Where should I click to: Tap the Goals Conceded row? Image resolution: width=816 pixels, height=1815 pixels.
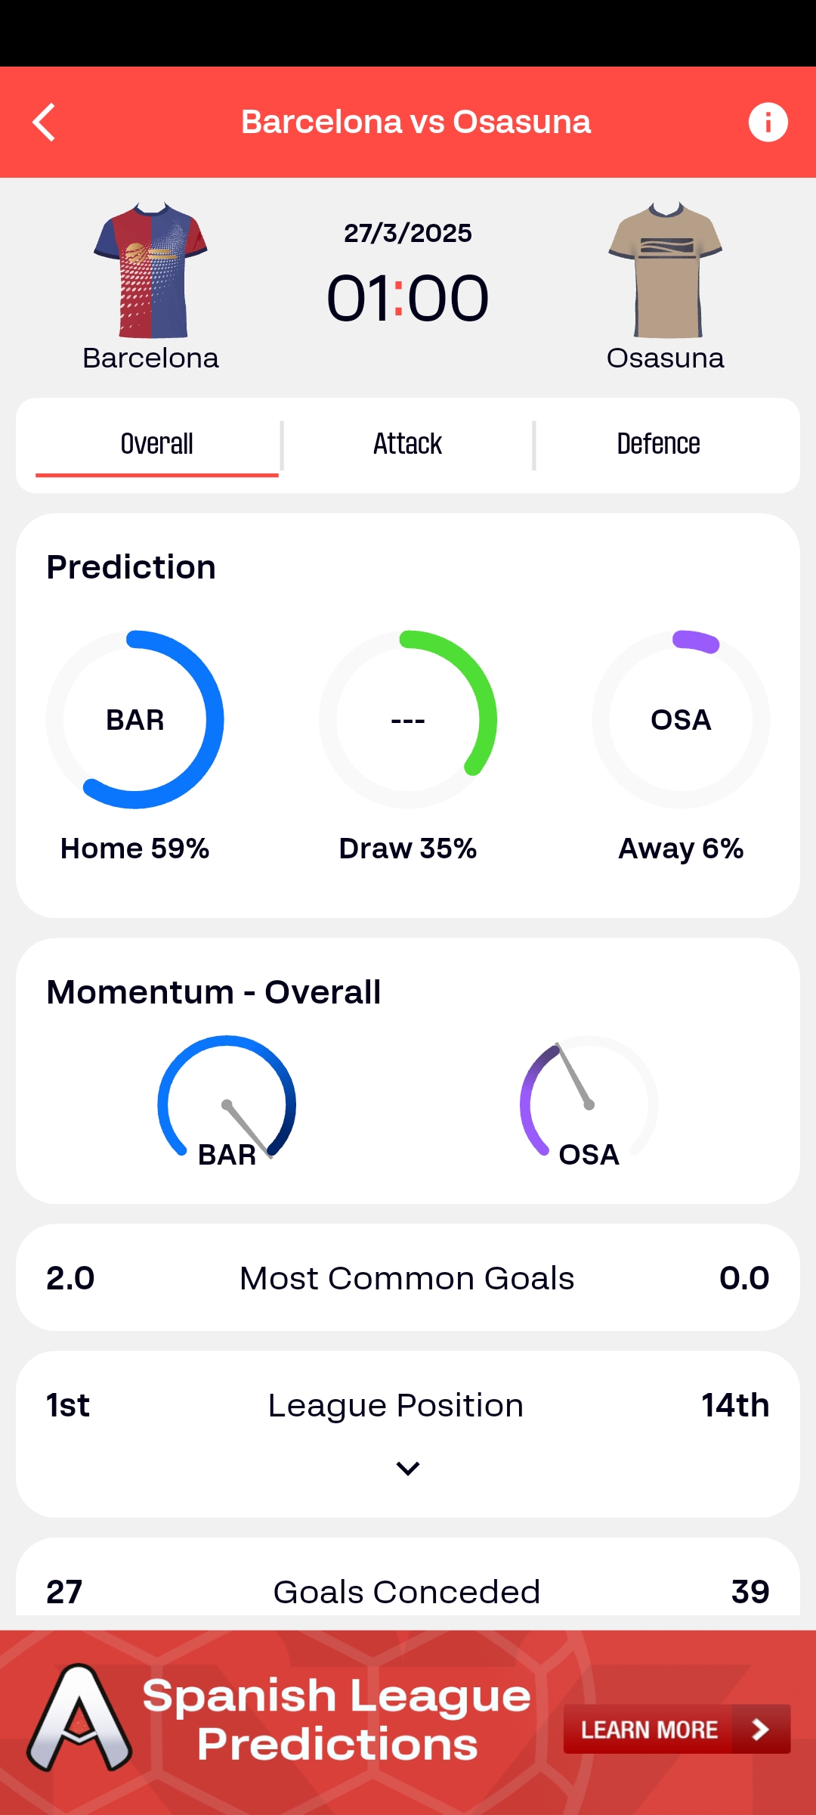point(408,1591)
